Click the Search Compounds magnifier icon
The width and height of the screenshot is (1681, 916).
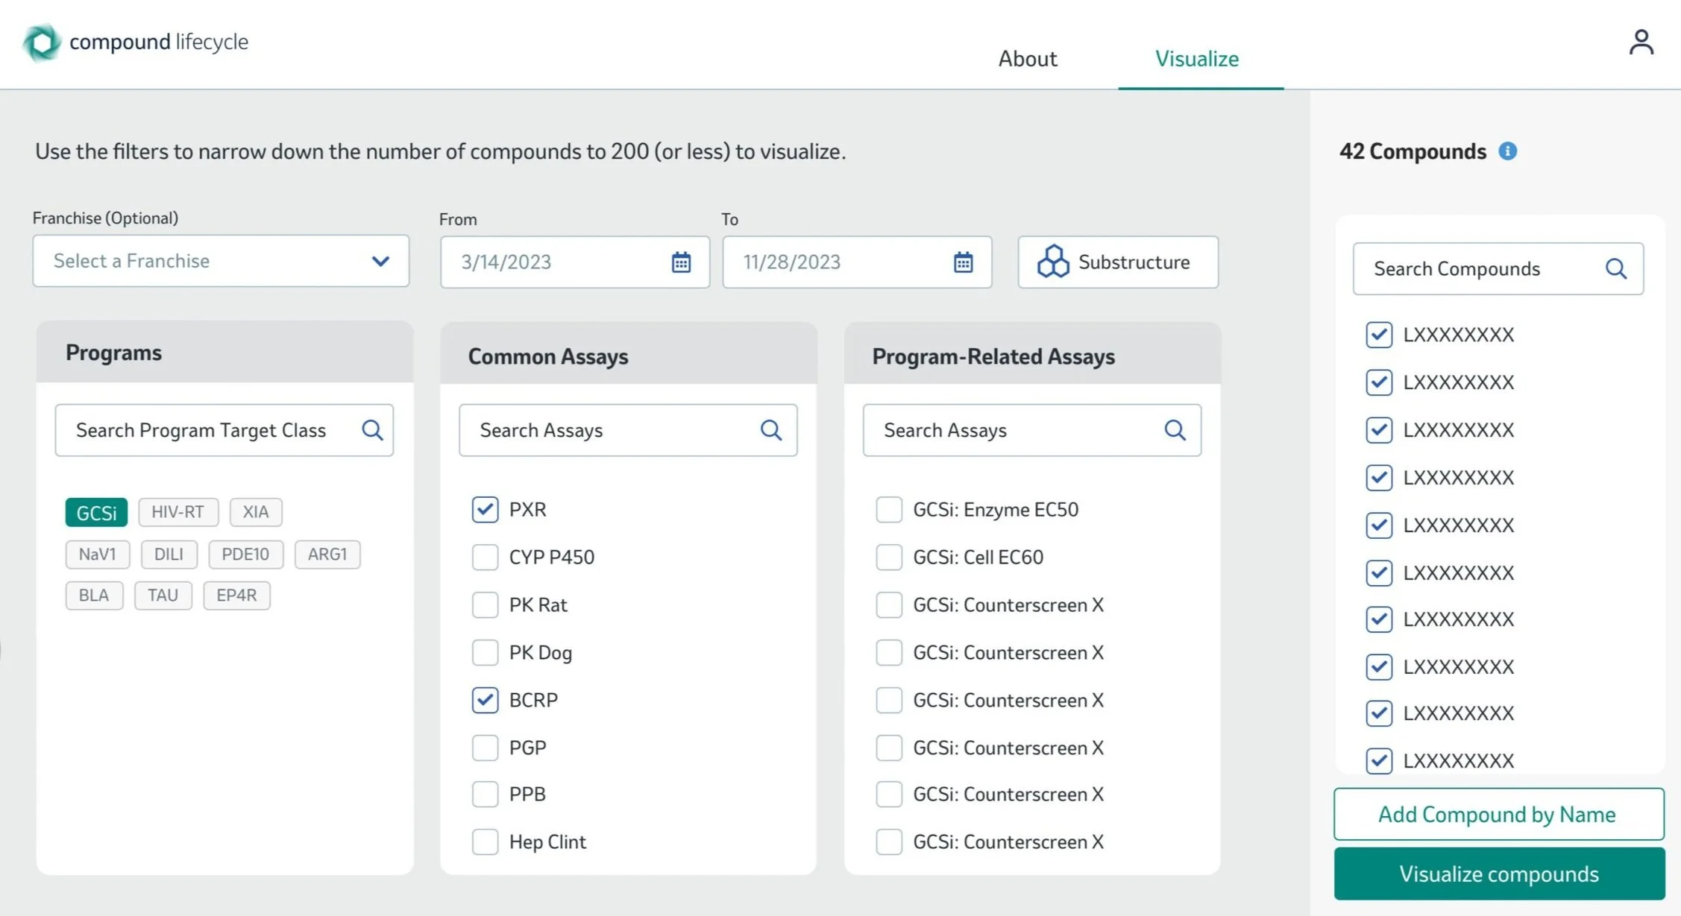(x=1615, y=269)
